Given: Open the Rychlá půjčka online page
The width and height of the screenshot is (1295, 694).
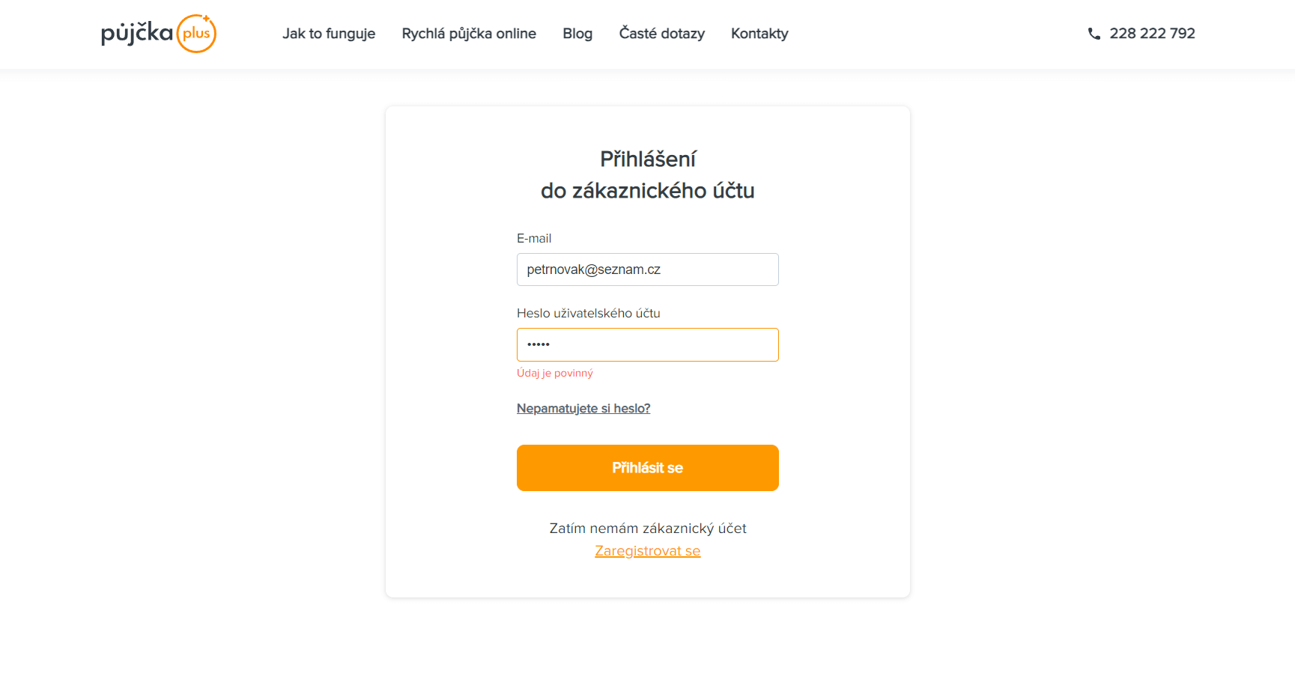Looking at the screenshot, I should 469,34.
